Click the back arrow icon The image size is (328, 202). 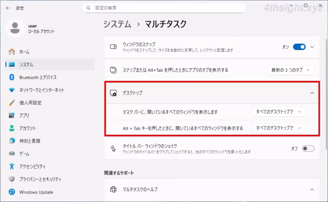8,8
